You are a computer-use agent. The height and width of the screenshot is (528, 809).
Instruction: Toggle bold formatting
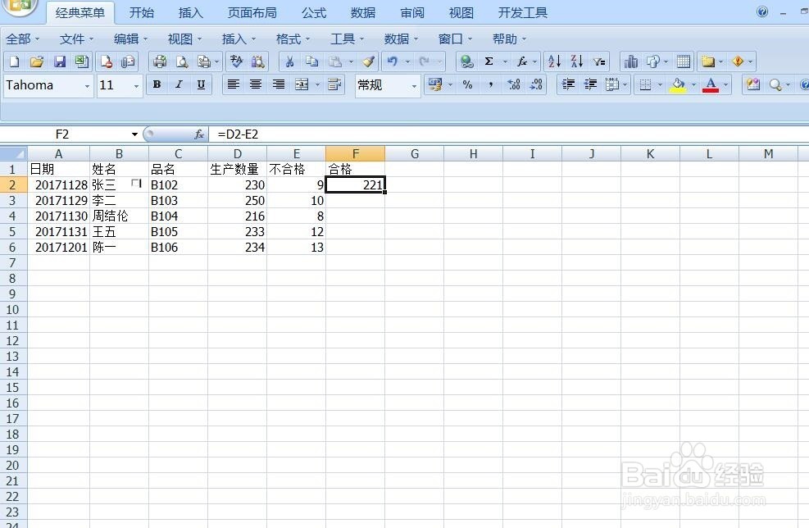(x=157, y=84)
